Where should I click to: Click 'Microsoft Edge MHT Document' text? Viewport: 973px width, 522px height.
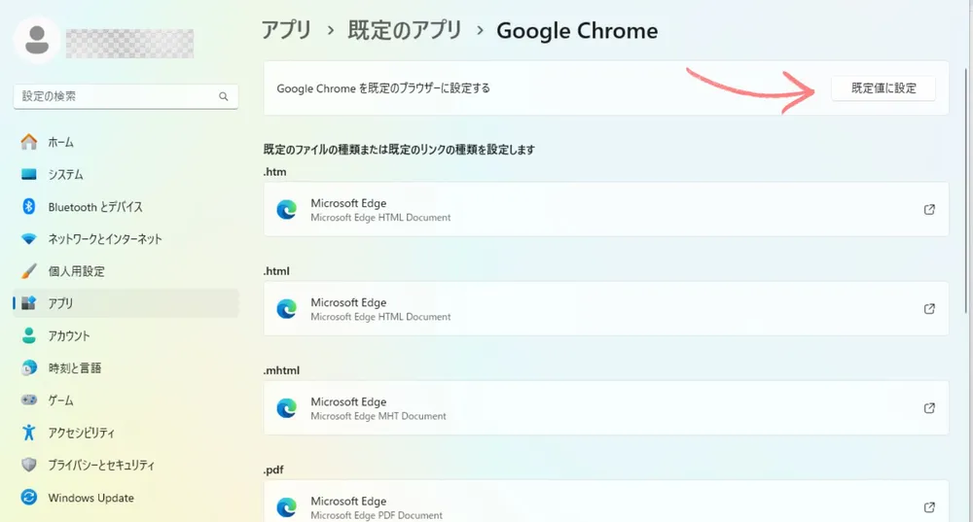pos(378,416)
